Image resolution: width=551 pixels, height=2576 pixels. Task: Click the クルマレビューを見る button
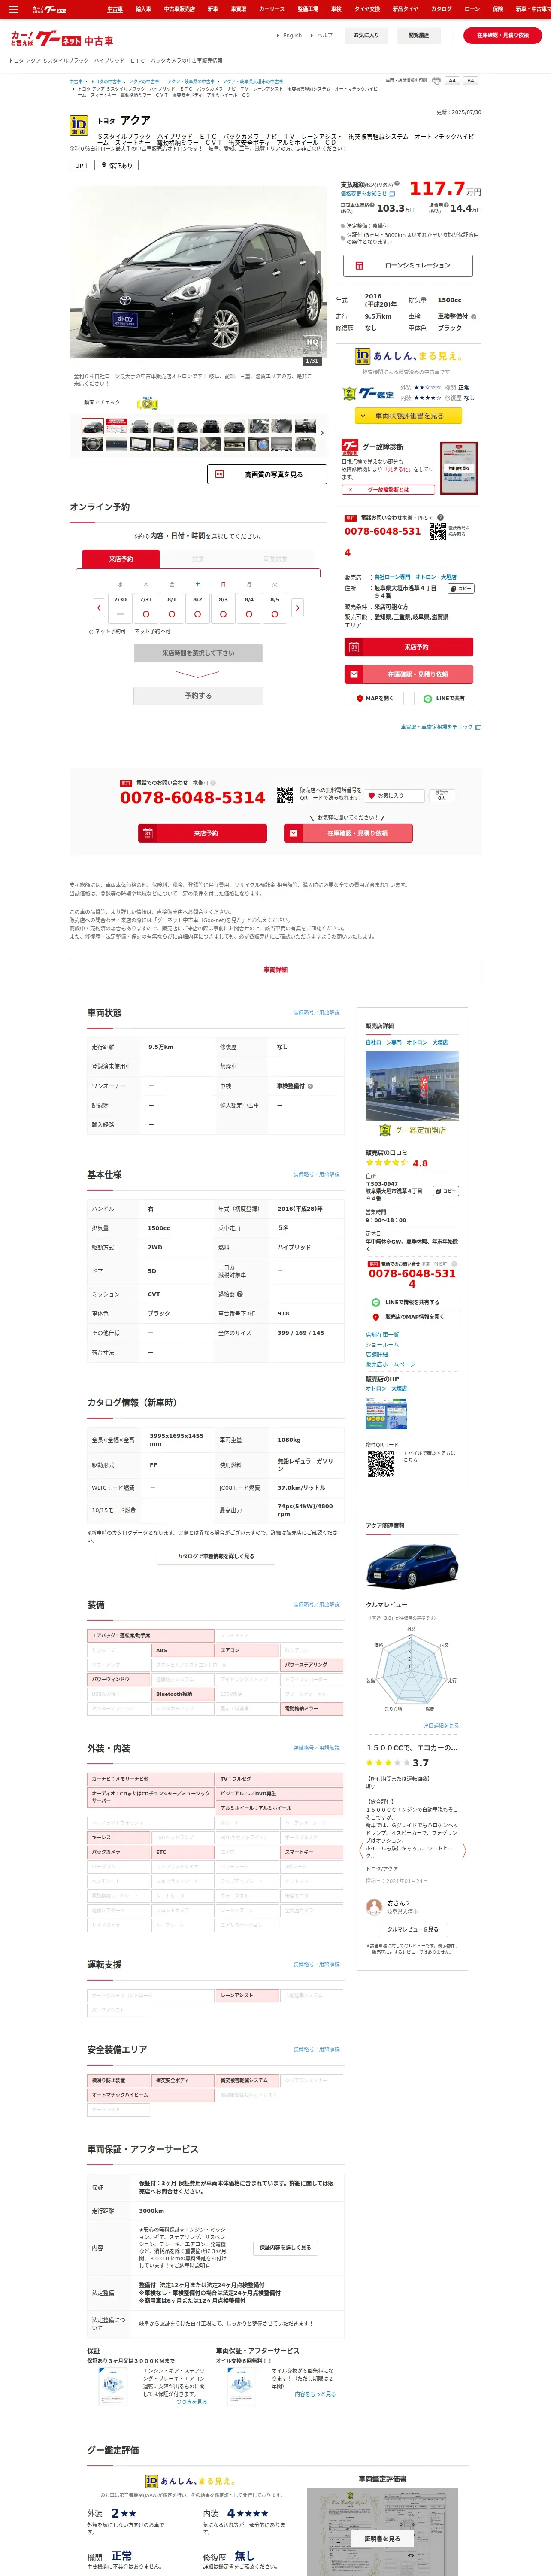pyautogui.click(x=412, y=1929)
